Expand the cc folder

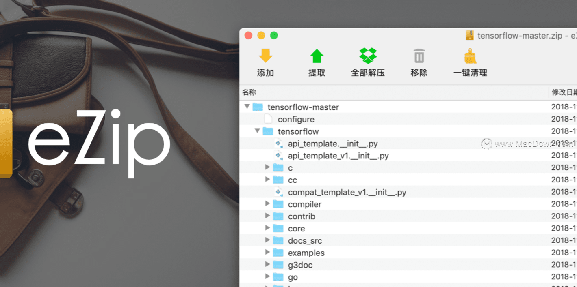267,179
